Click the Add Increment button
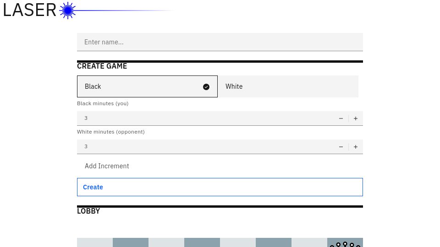The width and height of the screenshot is (440, 247). [x=107, y=166]
